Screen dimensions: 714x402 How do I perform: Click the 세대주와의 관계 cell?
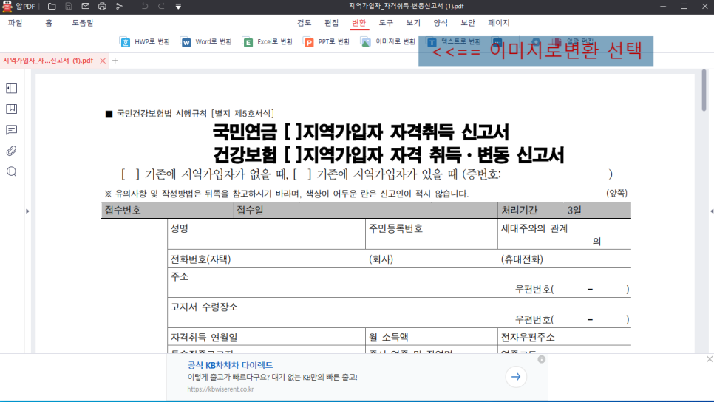pos(564,234)
